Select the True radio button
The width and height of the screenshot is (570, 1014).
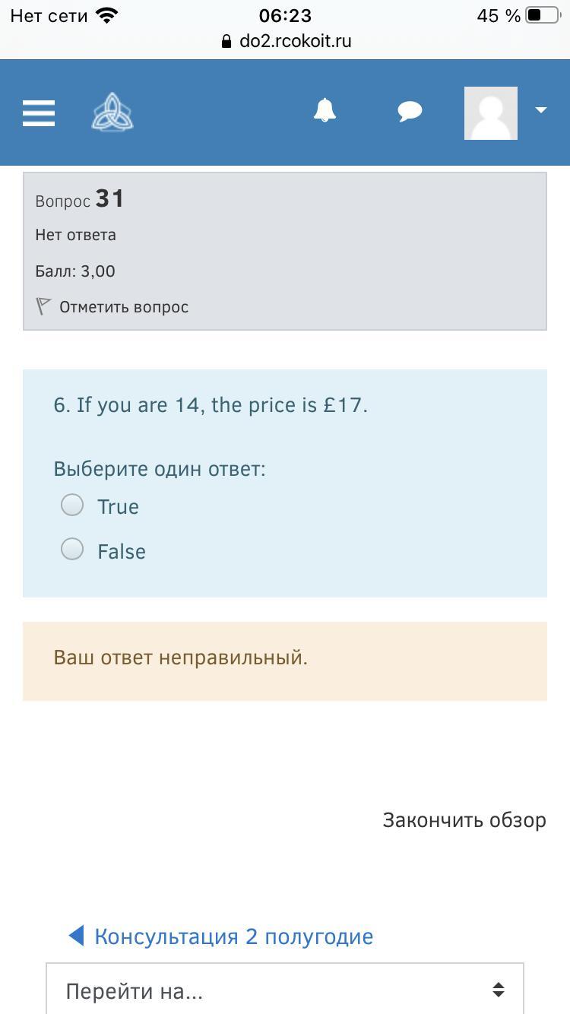point(72,505)
